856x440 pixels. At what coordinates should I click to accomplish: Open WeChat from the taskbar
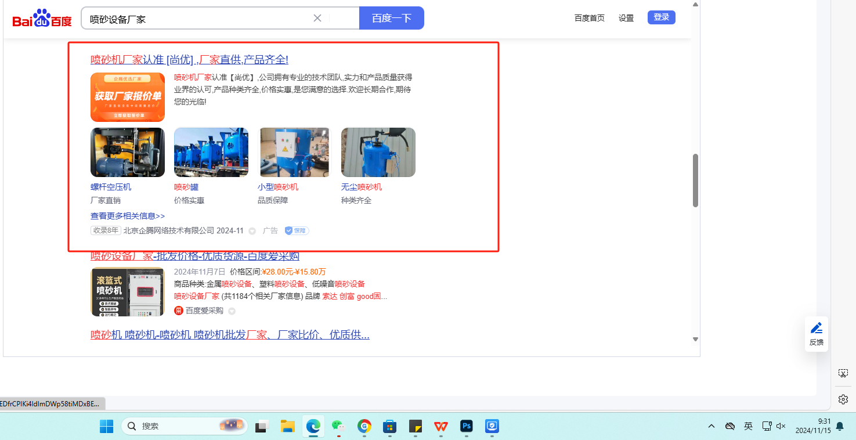pyautogui.click(x=338, y=426)
